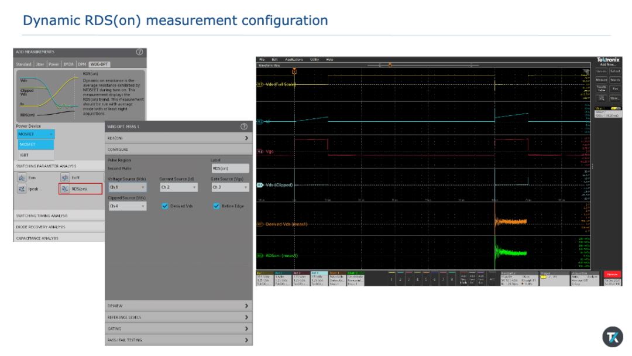The image size is (632, 356).
Task: Open the Applications menu
Action: (294, 60)
